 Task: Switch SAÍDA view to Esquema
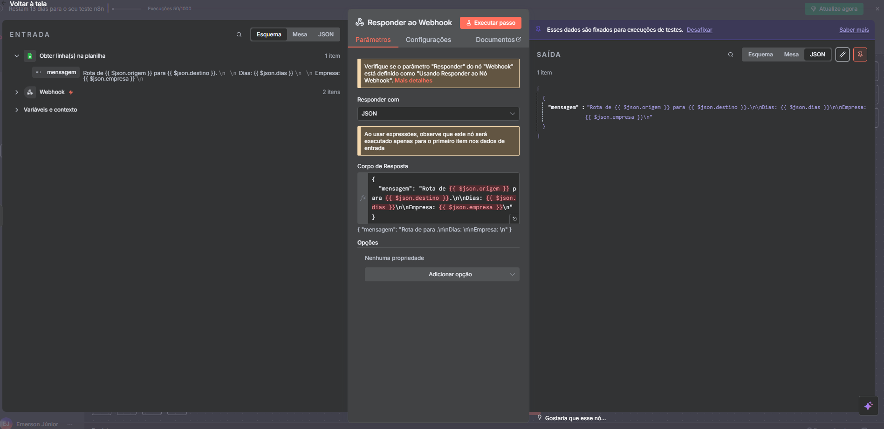(761, 54)
